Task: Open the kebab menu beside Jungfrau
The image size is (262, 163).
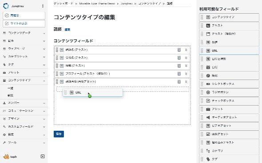Action: tap(43, 6)
